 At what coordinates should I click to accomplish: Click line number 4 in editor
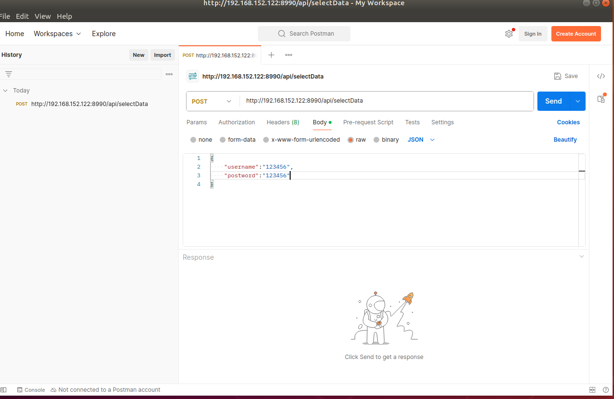(199, 184)
